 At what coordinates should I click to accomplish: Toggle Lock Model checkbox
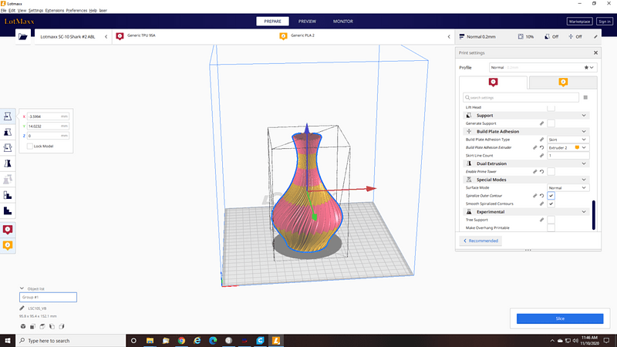click(30, 146)
